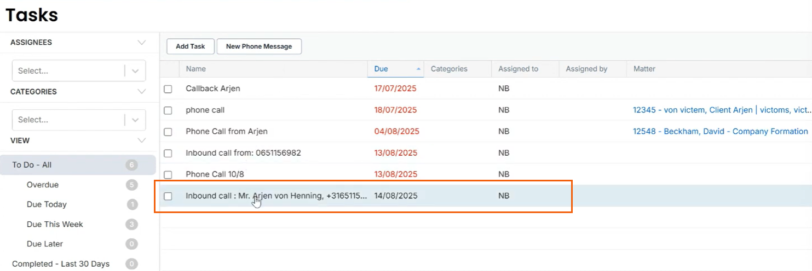
Task: Switch to Due This Week view
Action: tap(55, 224)
